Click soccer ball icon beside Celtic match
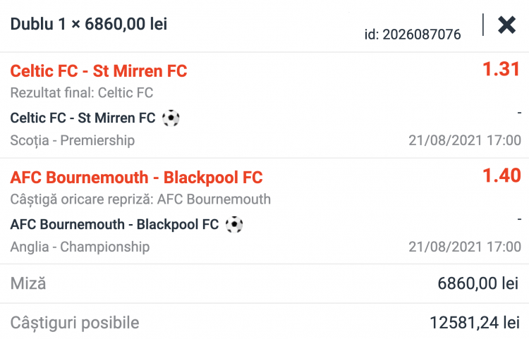Screen dimensions: 529x339 click(171, 118)
